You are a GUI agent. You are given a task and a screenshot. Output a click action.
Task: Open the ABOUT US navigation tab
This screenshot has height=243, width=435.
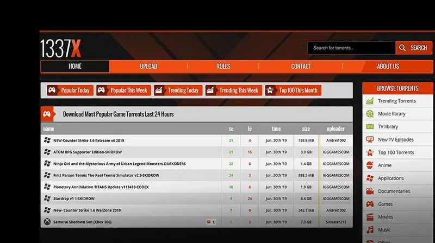(x=388, y=66)
